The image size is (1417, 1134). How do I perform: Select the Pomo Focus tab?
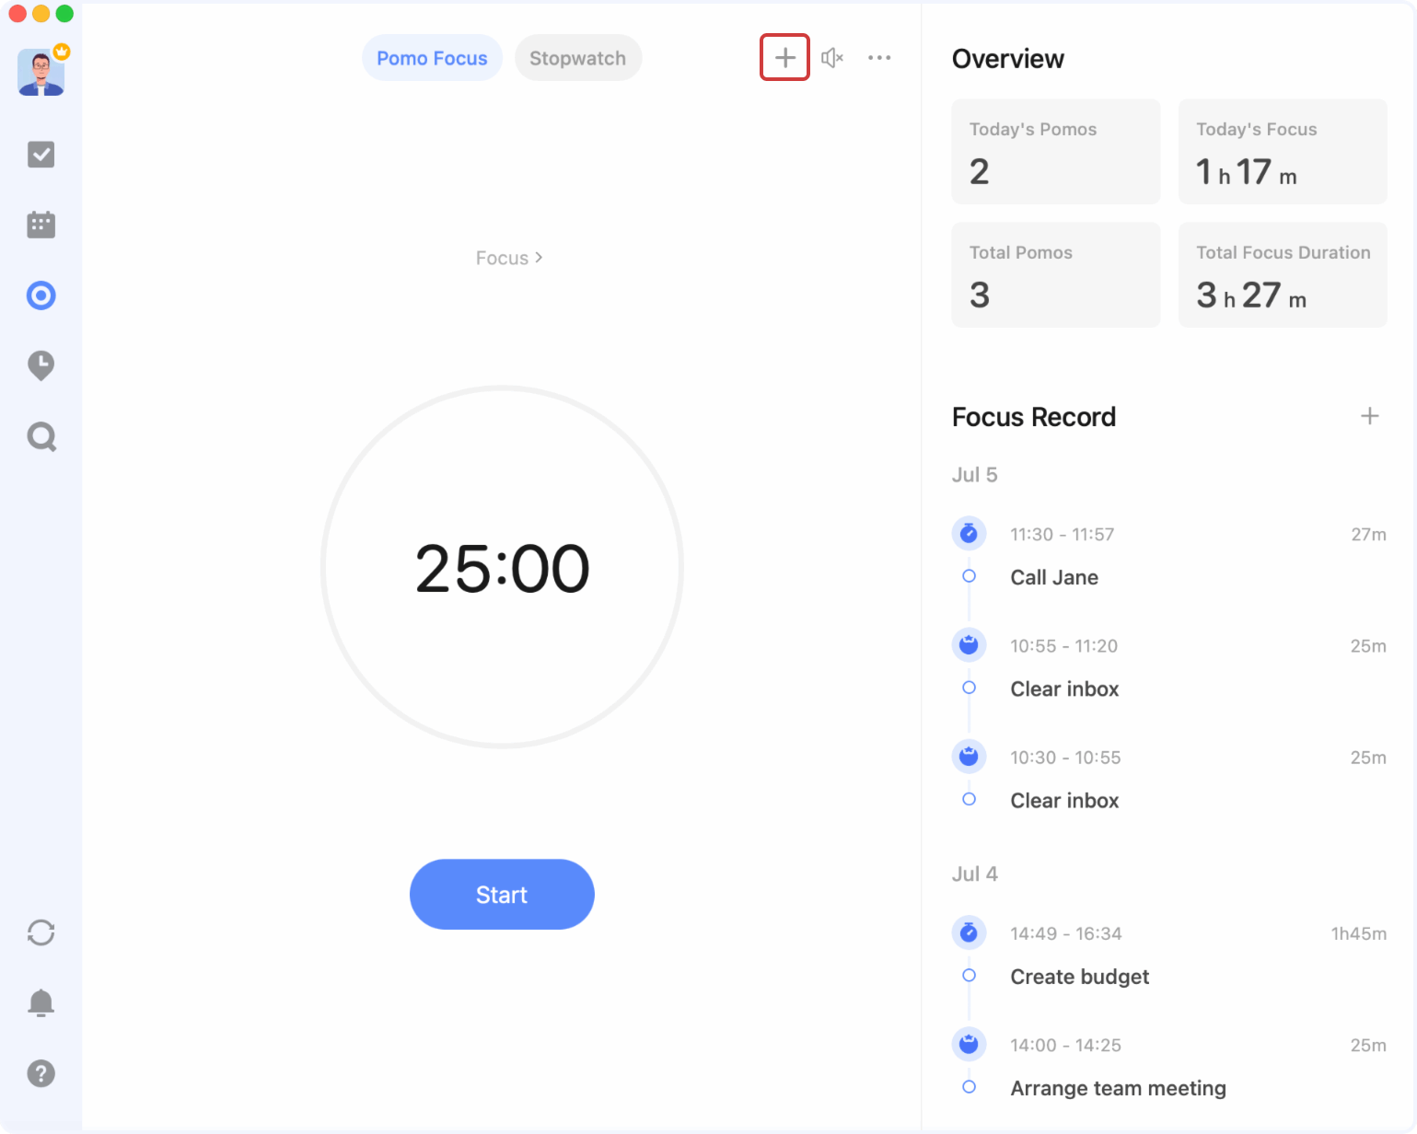tap(432, 58)
